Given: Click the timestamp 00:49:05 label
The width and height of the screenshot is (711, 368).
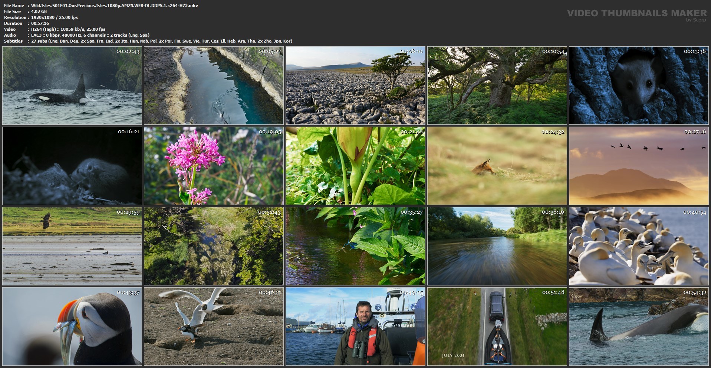Looking at the screenshot, I should [x=411, y=292].
